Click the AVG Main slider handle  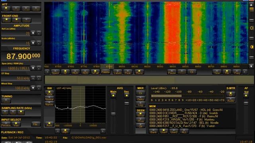[x=113, y=114]
